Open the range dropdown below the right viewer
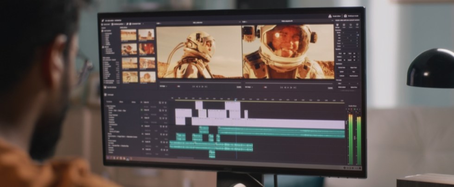This screenshot has width=454, height=187. click(248, 87)
